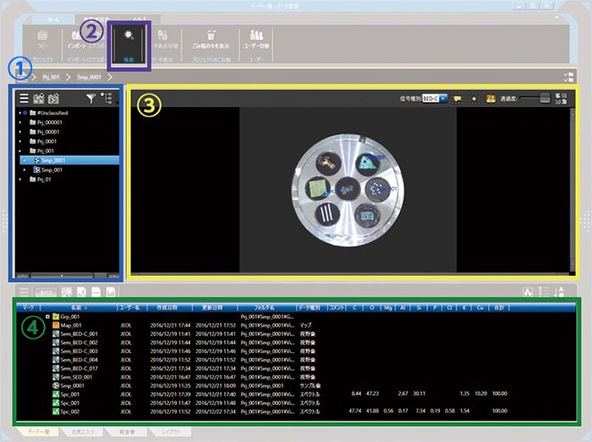
Task: Expand the Grp_001 group row
Action: click(x=48, y=316)
